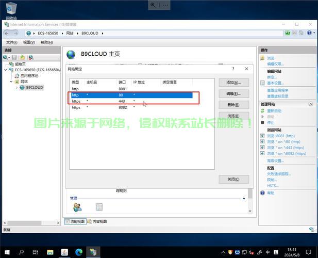Click the delete connection icon in Connections toolbar
The width and height of the screenshot is (318, 258).
pyautogui.click(x=31, y=57)
